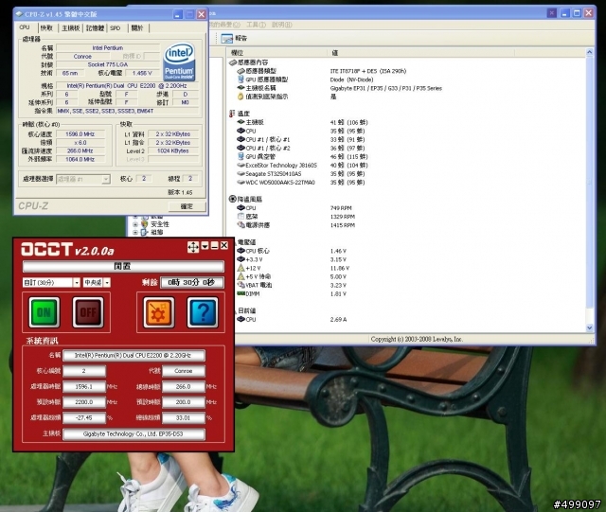
Task: Expand the 組態 tree node below 安全性
Action: click(135, 232)
